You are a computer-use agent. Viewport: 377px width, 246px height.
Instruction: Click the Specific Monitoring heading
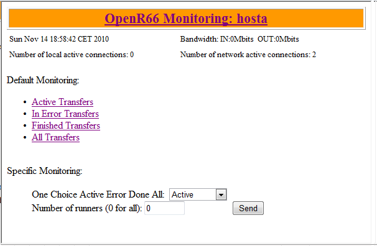[44, 171]
